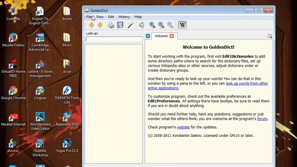The width and height of the screenshot is (297, 167).
Task: Pronounce the word with the speaker icon
Action: (x=142, y=25)
